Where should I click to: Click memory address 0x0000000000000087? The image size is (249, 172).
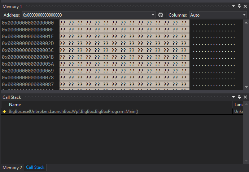(28, 84)
